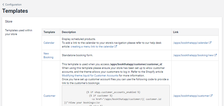Click external link icon beside customer URL
224x106 pixels.
pos(211,96)
